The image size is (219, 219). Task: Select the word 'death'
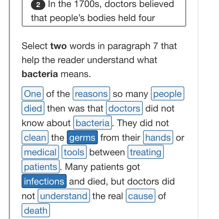click(36, 210)
